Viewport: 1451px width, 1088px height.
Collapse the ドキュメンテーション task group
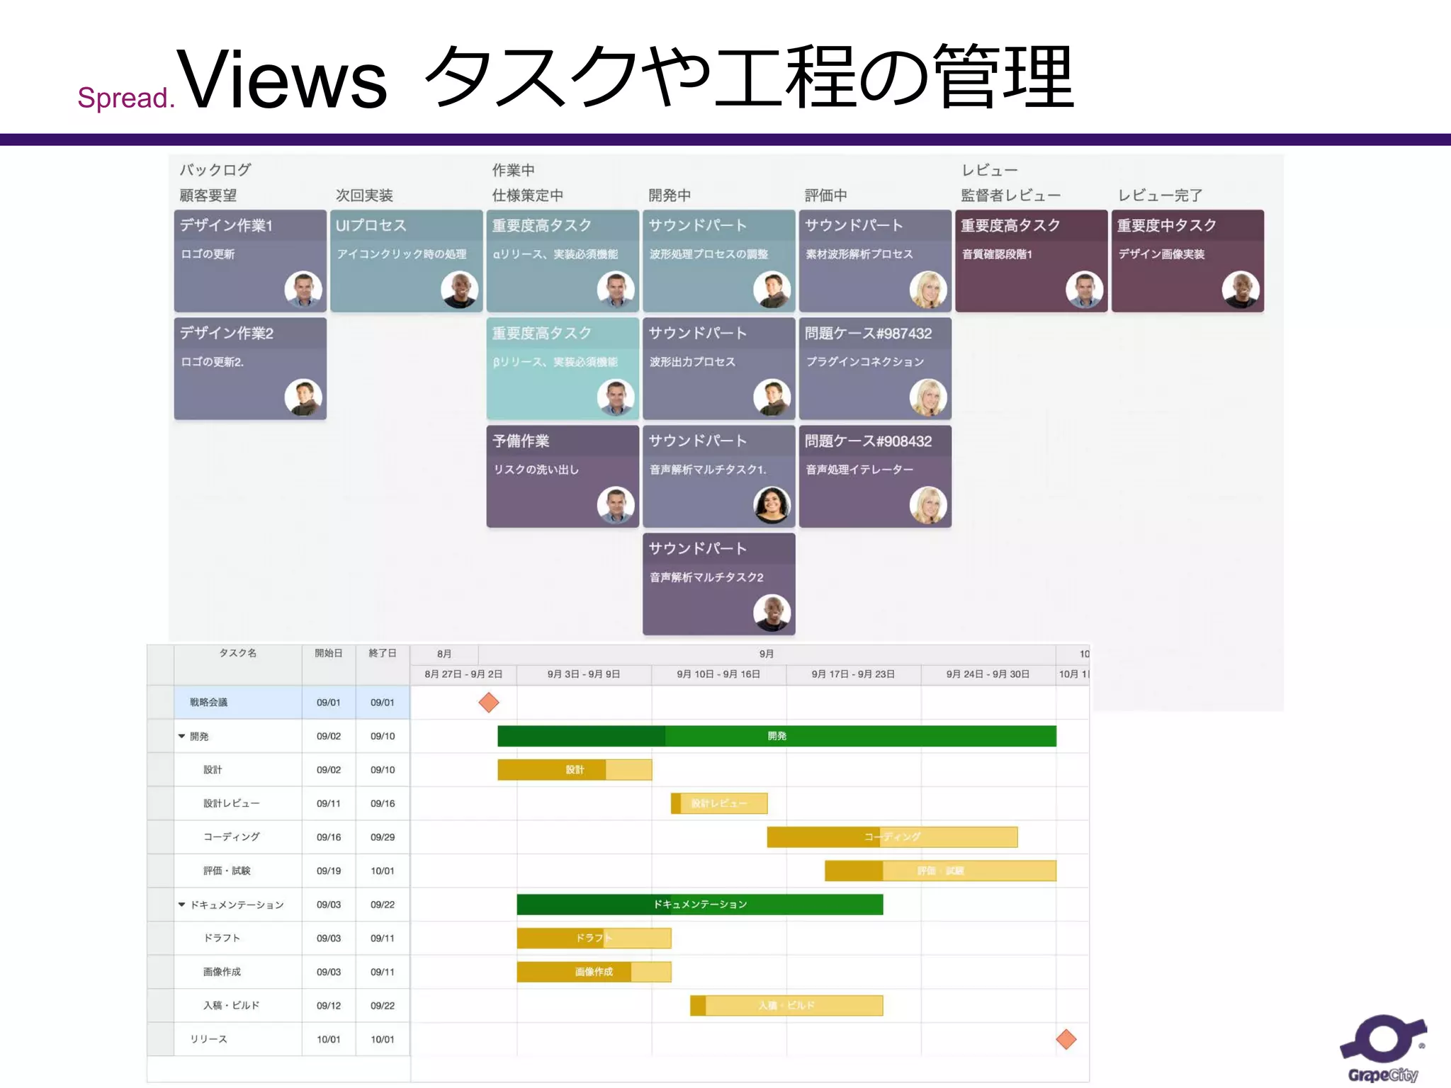(x=182, y=905)
